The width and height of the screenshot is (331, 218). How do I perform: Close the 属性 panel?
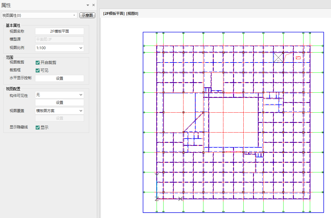93,5
